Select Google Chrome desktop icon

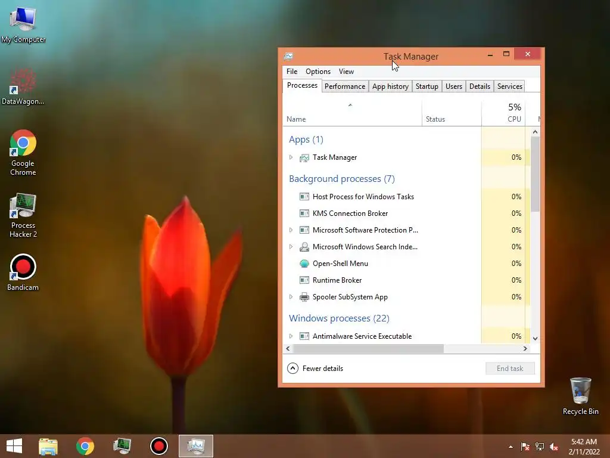23,153
